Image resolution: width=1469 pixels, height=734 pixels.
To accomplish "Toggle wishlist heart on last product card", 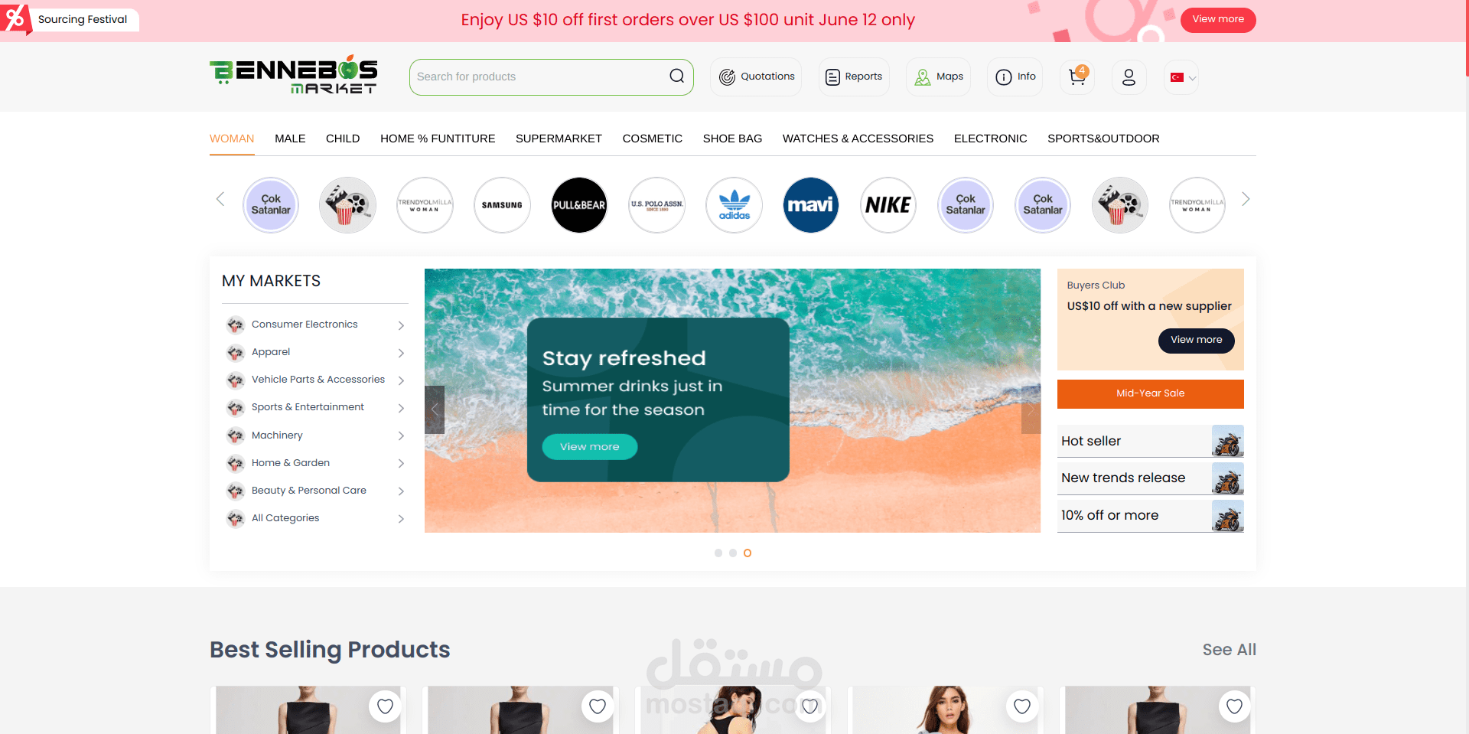I will [x=1234, y=706].
